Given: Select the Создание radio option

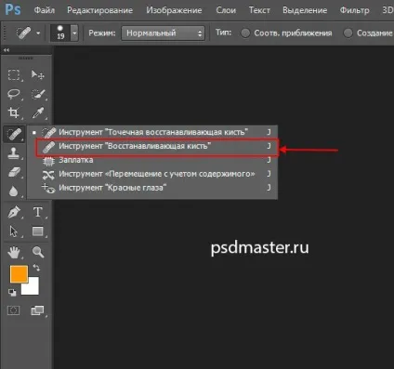Looking at the screenshot, I should (348, 33).
